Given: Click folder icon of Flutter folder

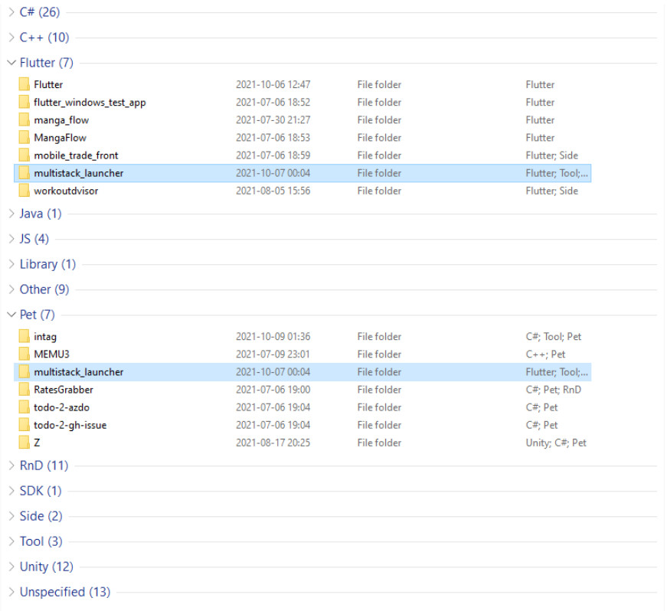Looking at the screenshot, I should point(25,85).
